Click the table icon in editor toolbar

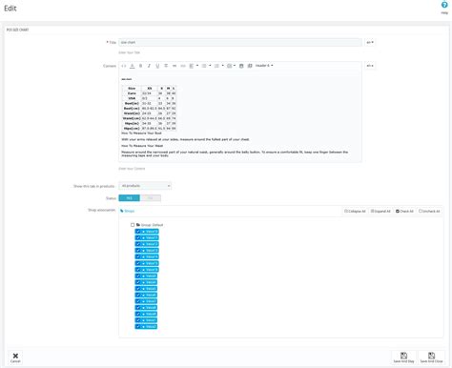(x=229, y=66)
